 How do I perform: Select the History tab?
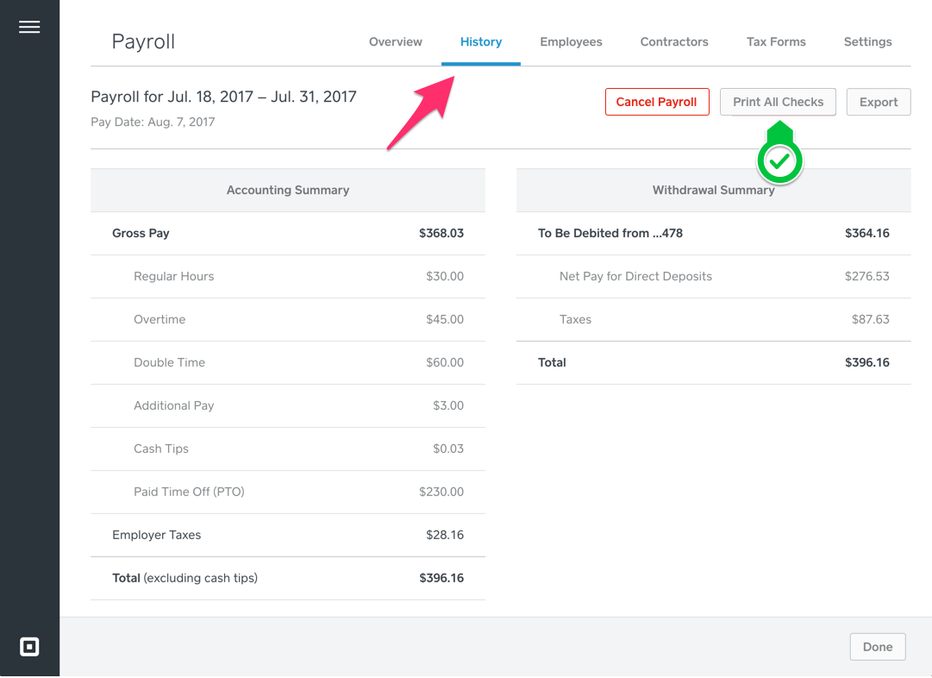480,41
